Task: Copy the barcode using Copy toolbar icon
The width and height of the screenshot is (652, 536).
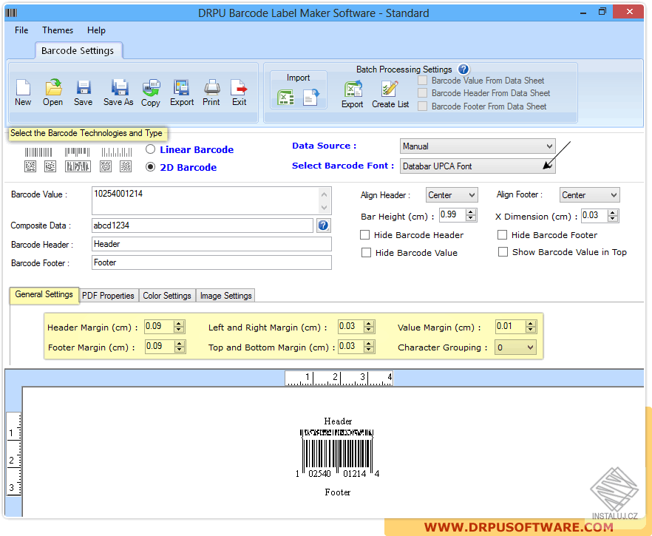Action: (x=151, y=90)
